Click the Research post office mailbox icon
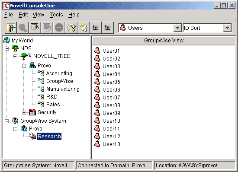This screenshot has height=172, width=238. (x=32, y=136)
